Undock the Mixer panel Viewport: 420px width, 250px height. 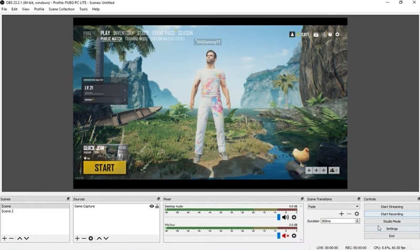point(302,199)
